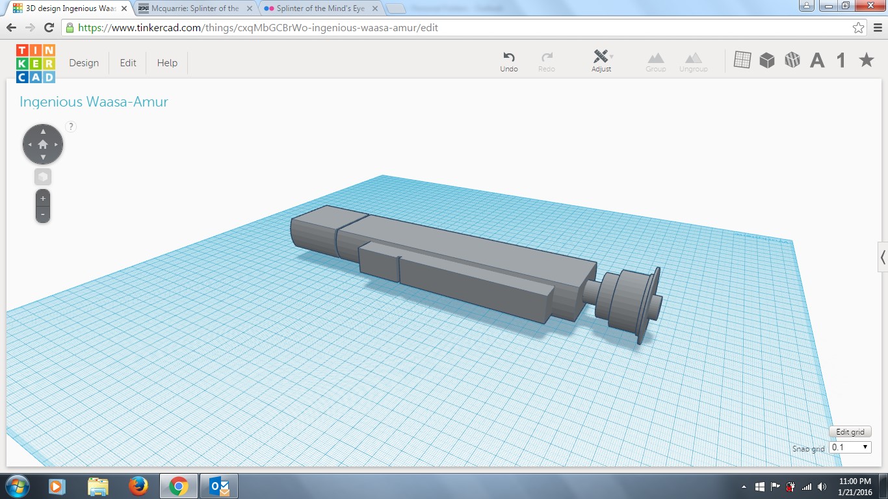Open Windows Media Player from taskbar
The width and height of the screenshot is (888, 499).
56,486
